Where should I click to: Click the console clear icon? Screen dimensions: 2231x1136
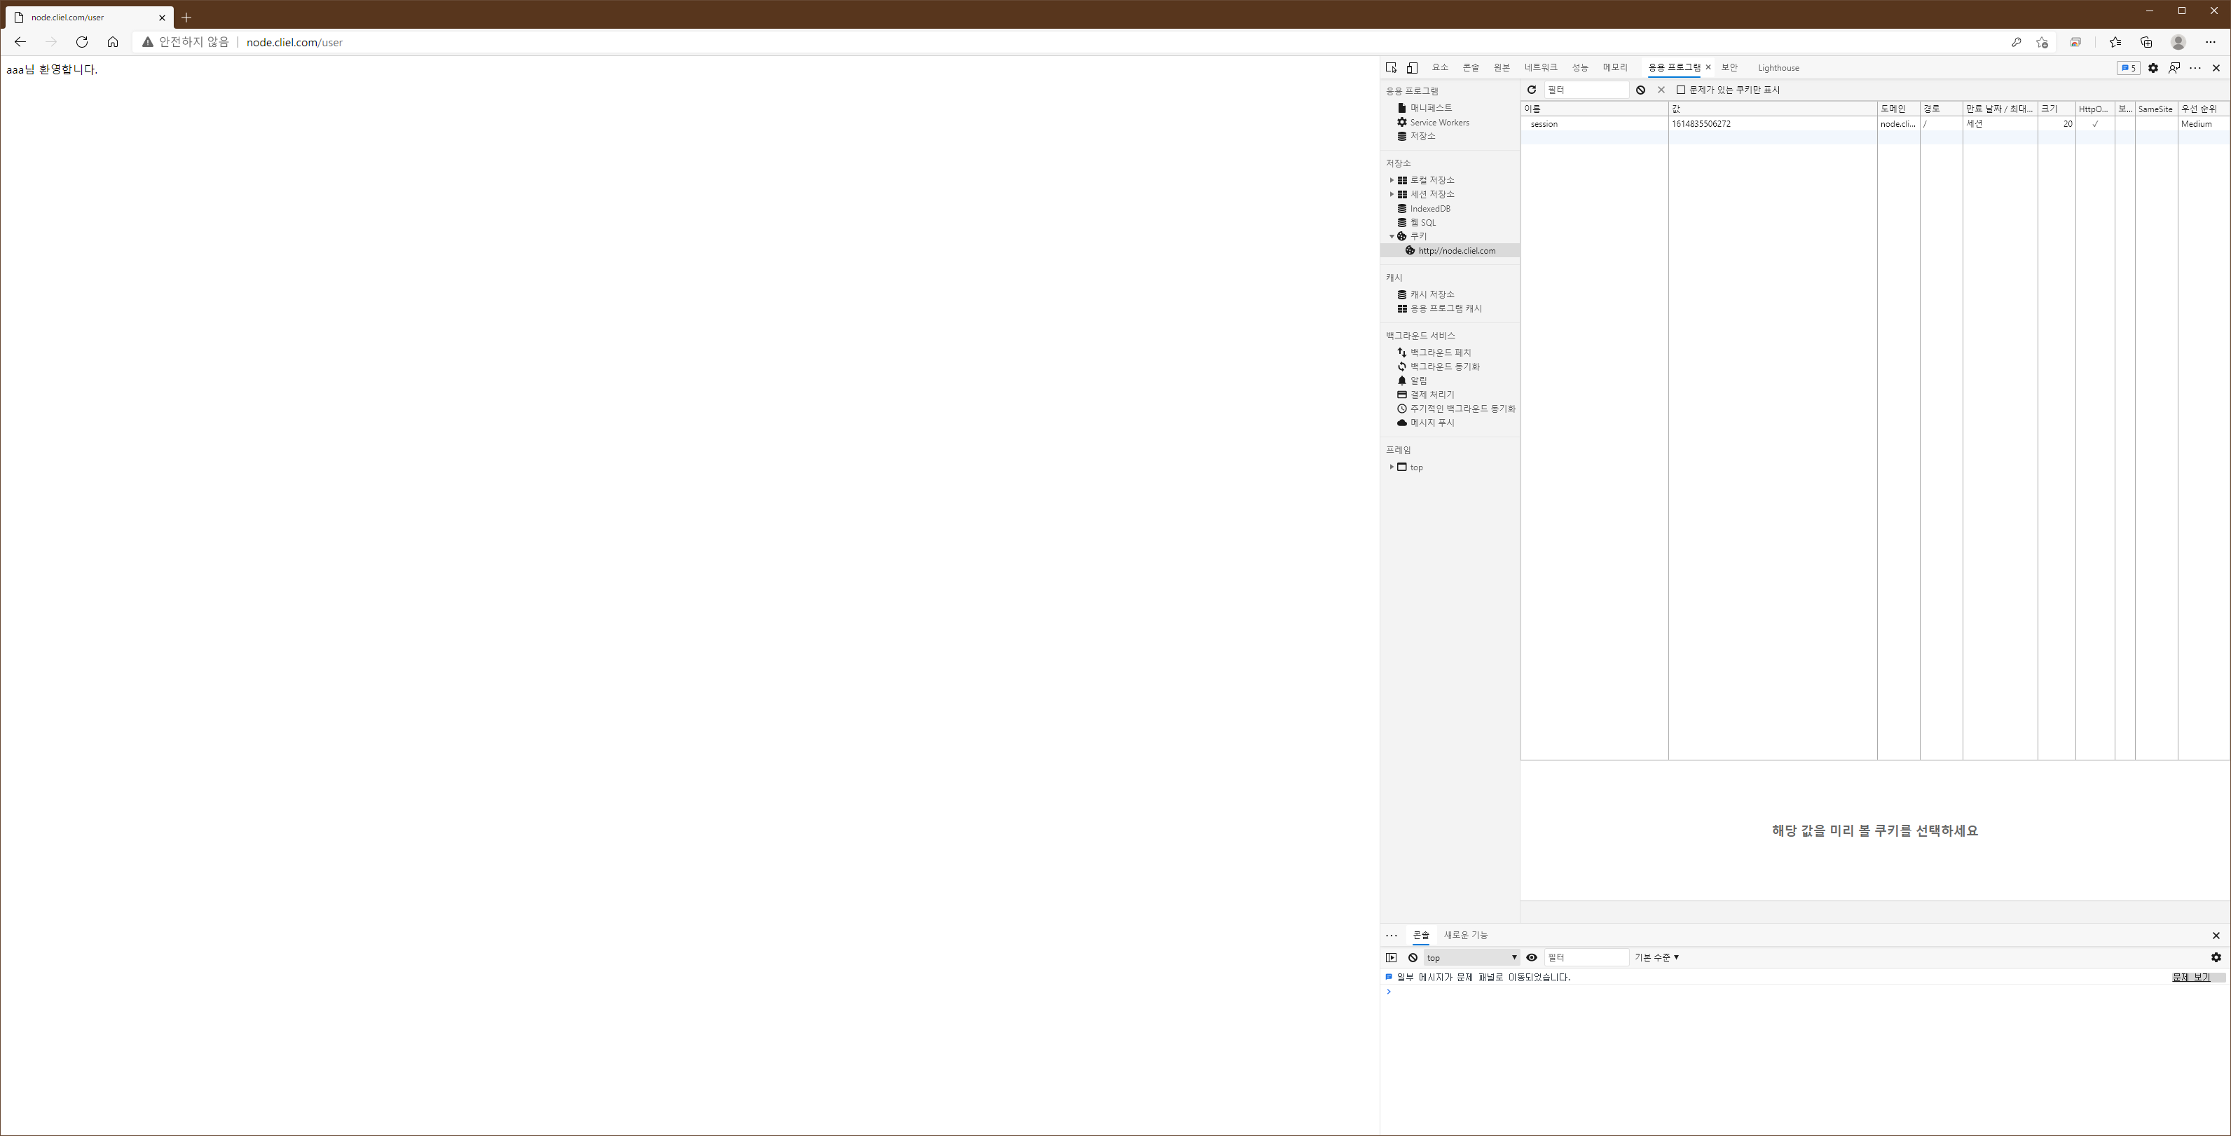pos(1413,957)
